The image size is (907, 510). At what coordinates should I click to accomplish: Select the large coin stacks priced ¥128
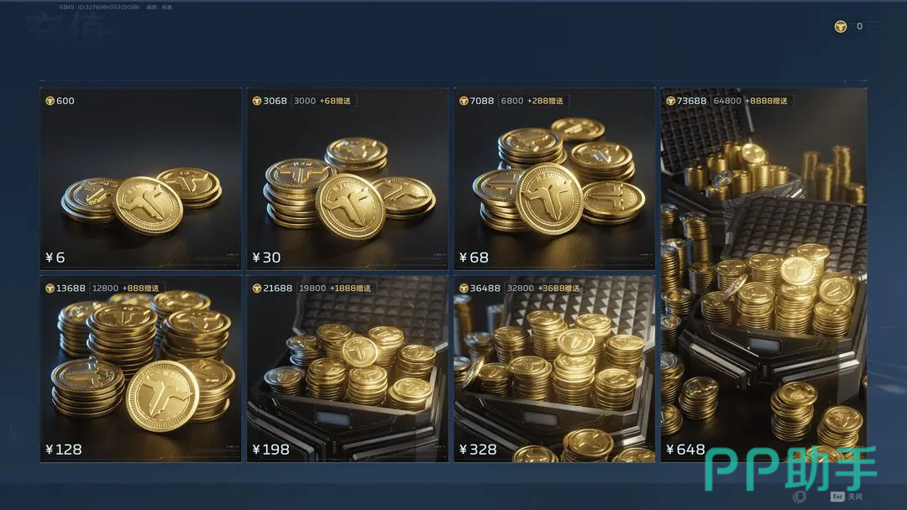[142, 362]
